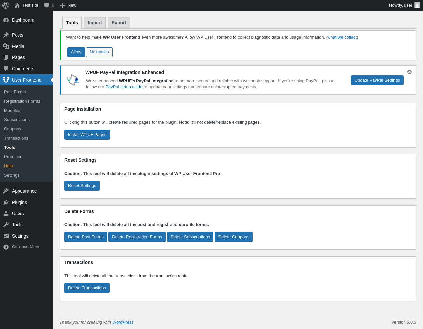Click the Delete Coupons button
423x329 pixels.
click(x=234, y=237)
